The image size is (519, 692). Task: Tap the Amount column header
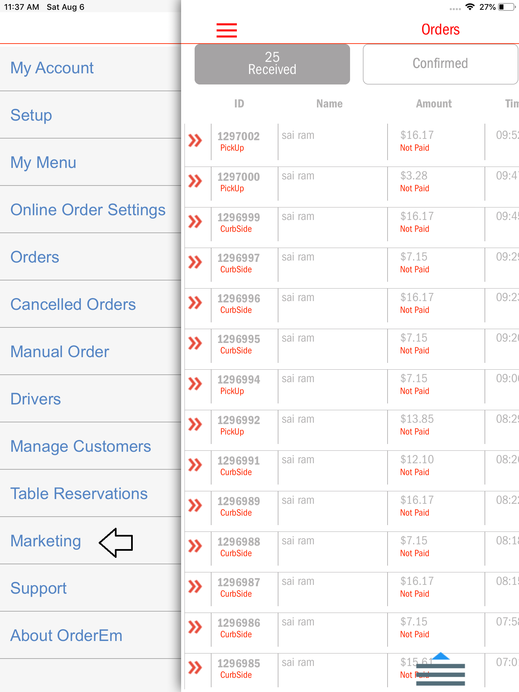pyautogui.click(x=434, y=104)
